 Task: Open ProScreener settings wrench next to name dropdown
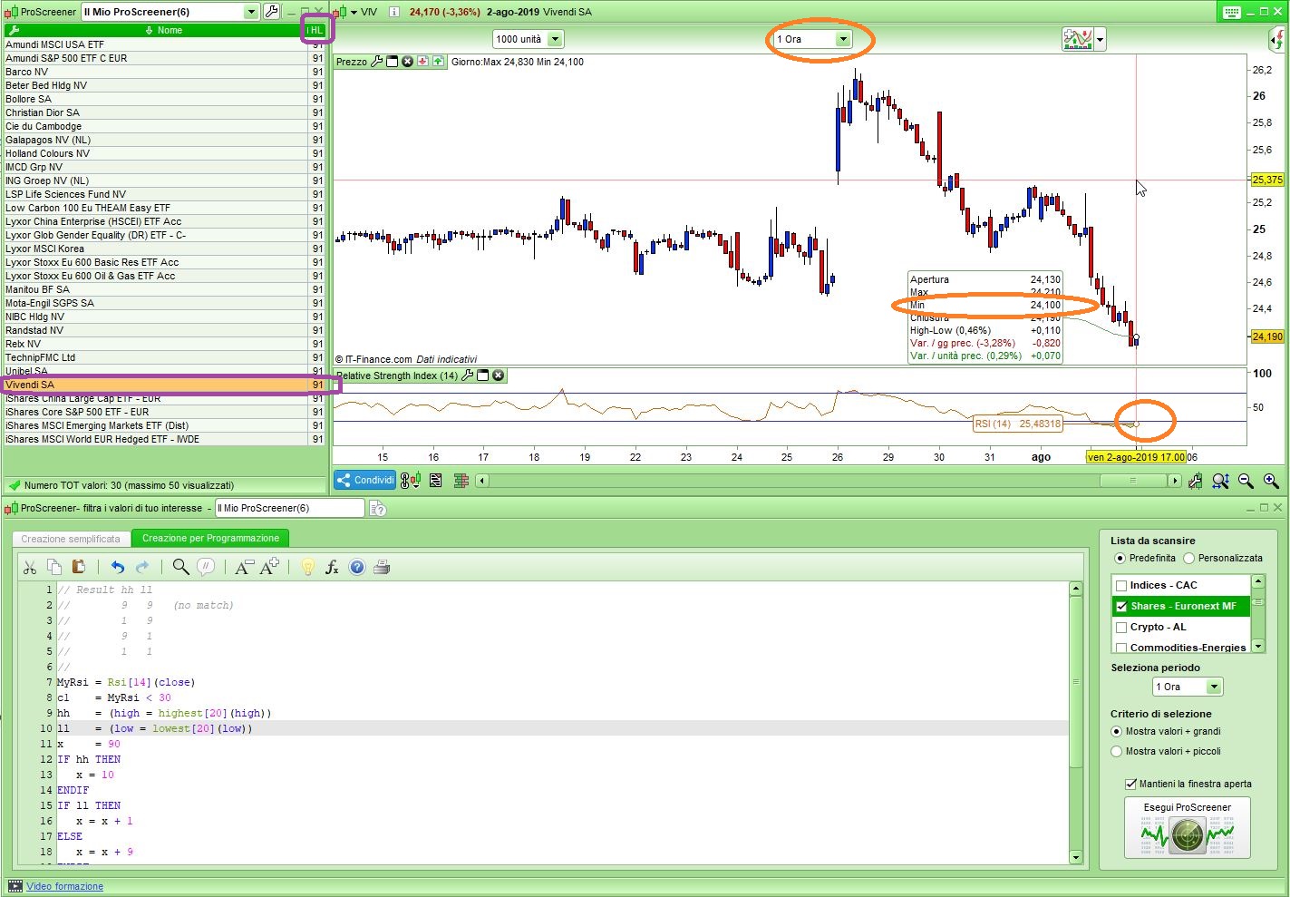271,12
